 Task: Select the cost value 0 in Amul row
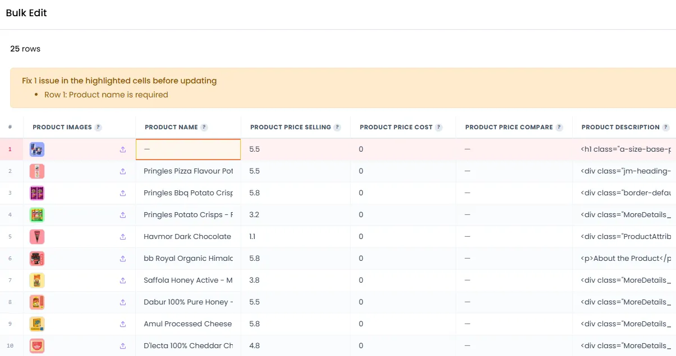coord(403,324)
